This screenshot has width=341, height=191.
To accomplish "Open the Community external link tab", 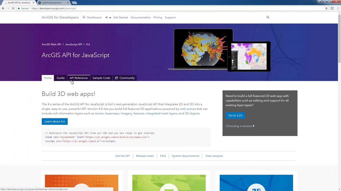I will pos(125,78).
